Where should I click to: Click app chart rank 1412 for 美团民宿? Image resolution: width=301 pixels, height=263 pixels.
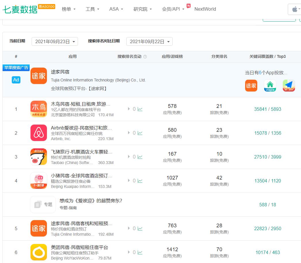point(172,249)
